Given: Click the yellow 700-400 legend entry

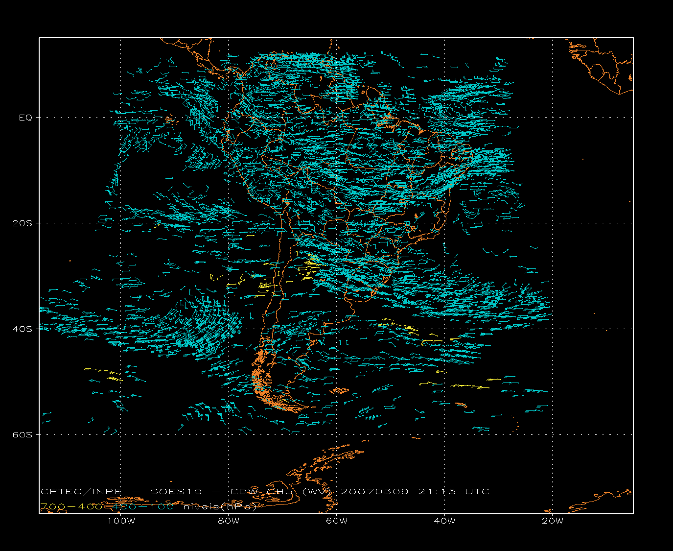Looking at the screenshot, I should 71,507.
